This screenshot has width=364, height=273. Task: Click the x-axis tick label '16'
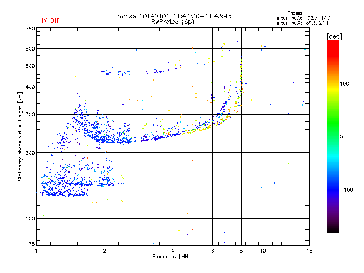pos(309,251)
